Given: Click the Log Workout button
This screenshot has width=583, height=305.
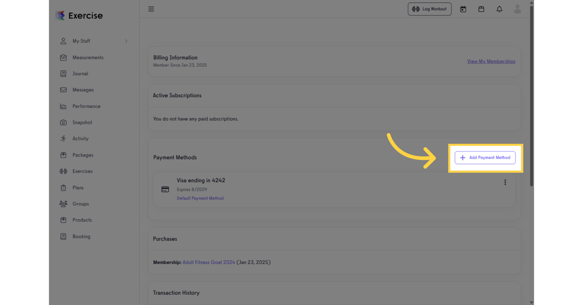Looking at the screenshot, I should point(430,9).
